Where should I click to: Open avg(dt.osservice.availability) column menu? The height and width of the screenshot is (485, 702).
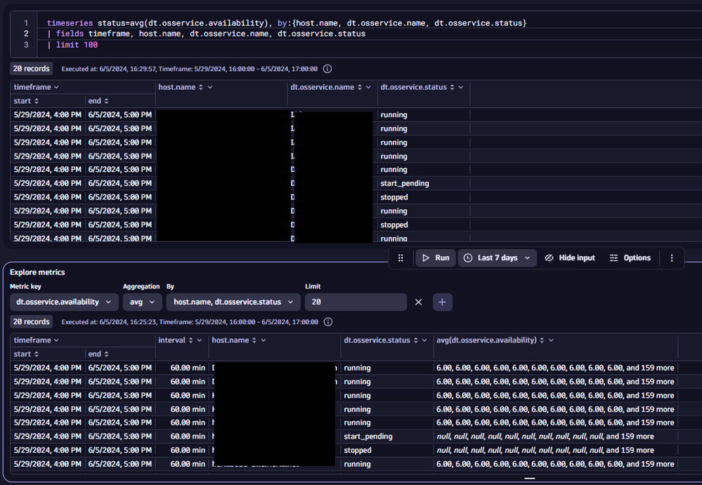(x=551, y=340)
